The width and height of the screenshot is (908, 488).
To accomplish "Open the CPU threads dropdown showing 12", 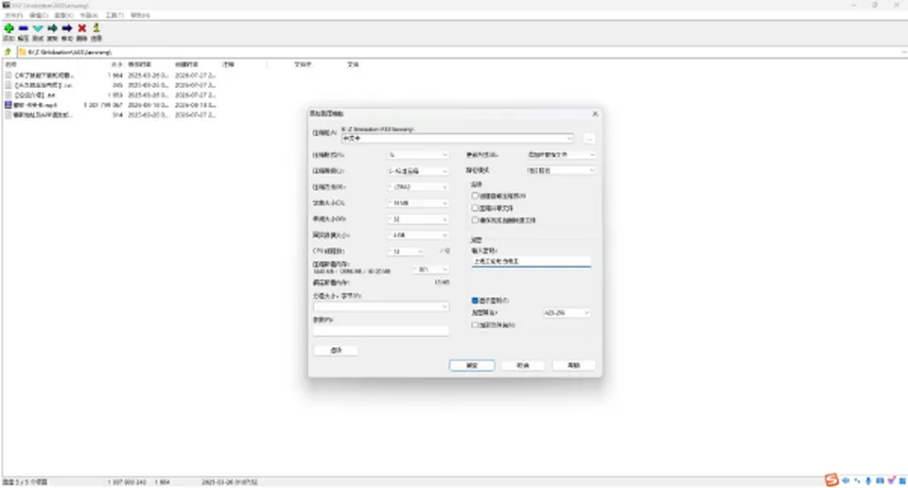I will pyautogui.click(x=406, y=252).
